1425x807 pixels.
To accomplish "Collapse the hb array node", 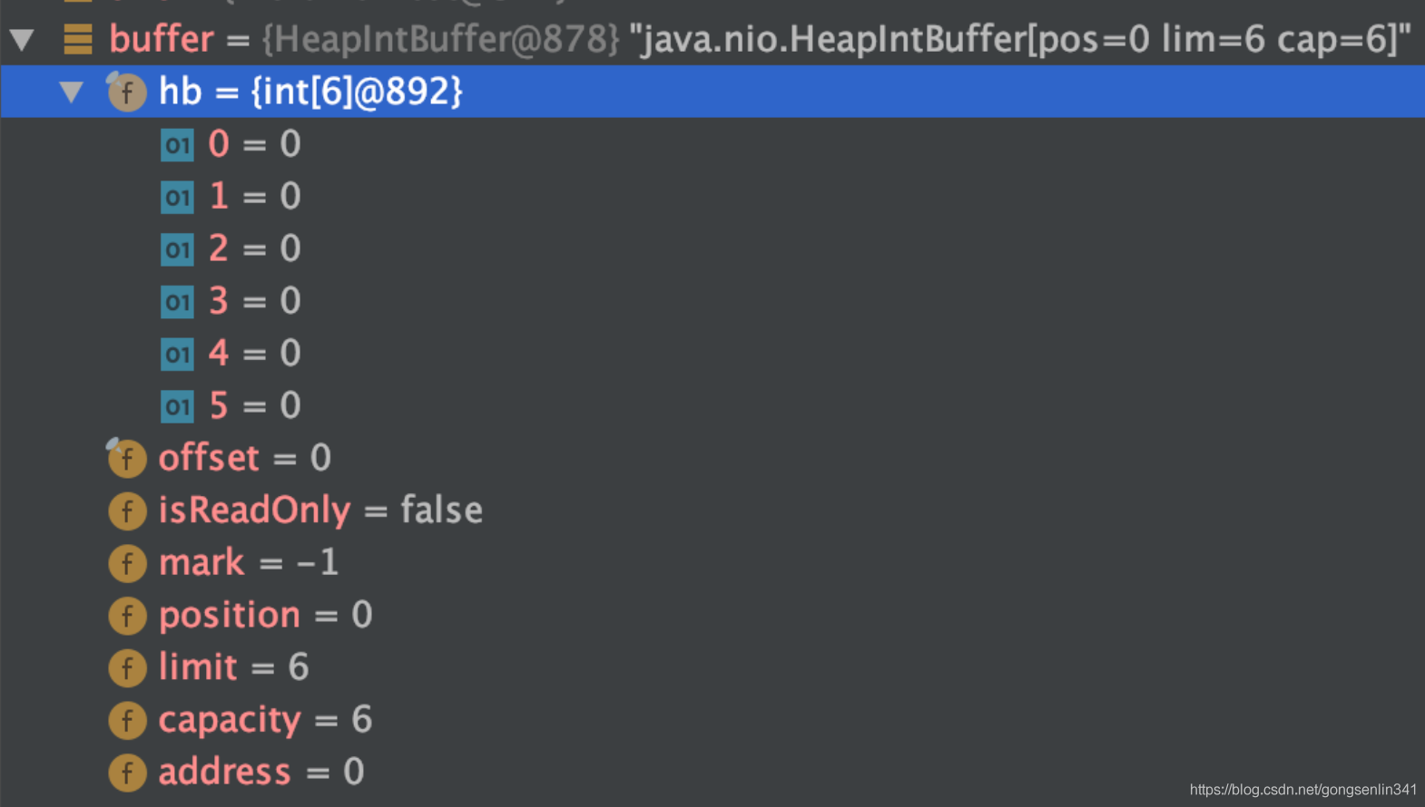I will pyautogui.click(x=72, y=92).
